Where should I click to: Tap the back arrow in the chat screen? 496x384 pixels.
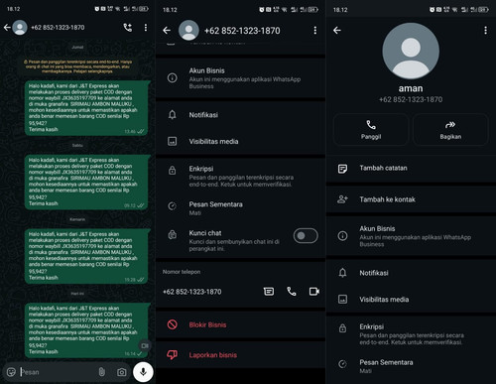click(7, 28)
